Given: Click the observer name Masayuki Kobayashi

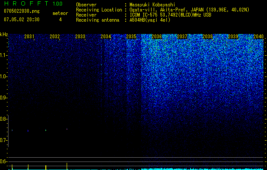Looking at the screenshot, I should coord(152,5).
